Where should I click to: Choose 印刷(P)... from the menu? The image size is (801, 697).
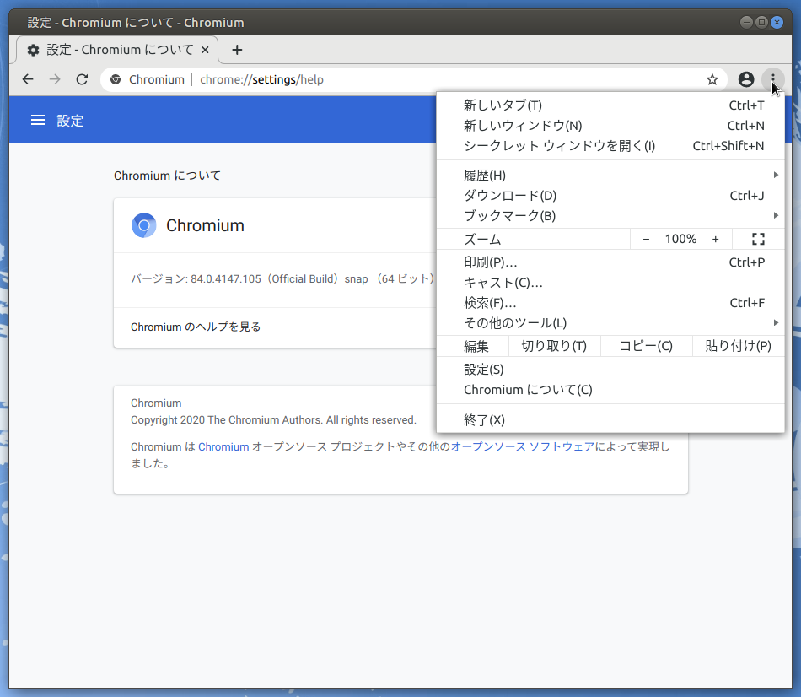click(610, 262)
